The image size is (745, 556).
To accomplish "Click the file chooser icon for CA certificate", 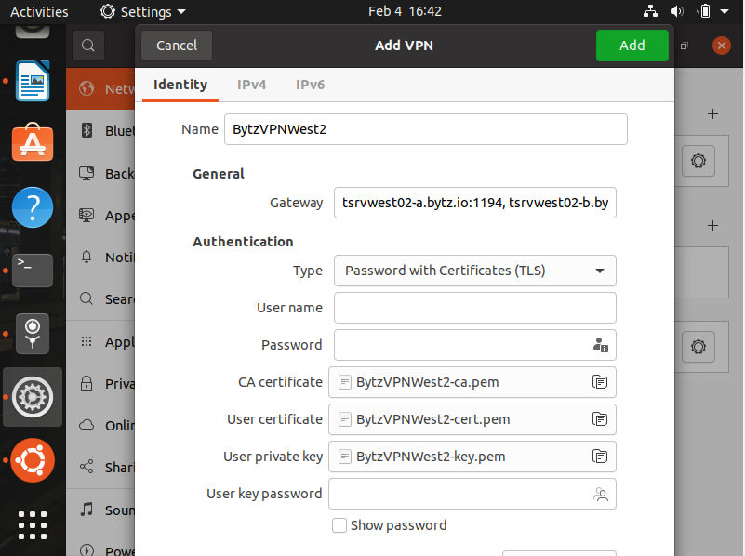I will click(x=600, y=382).
